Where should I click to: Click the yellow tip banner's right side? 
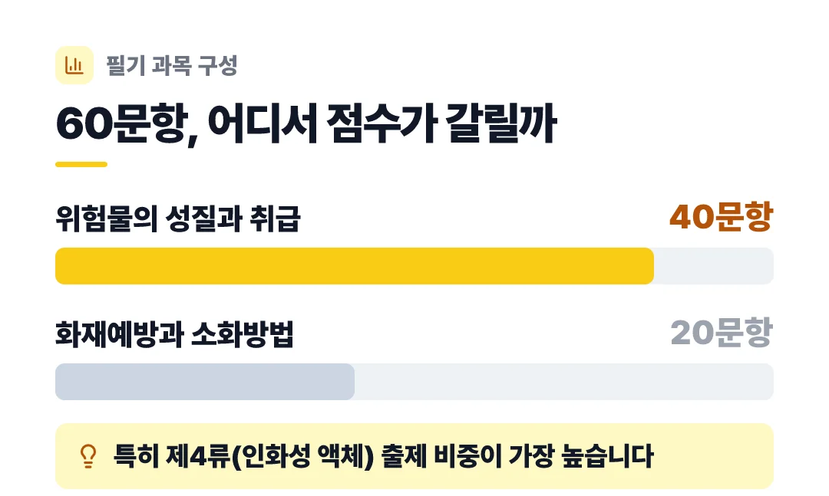coord(714,456)
